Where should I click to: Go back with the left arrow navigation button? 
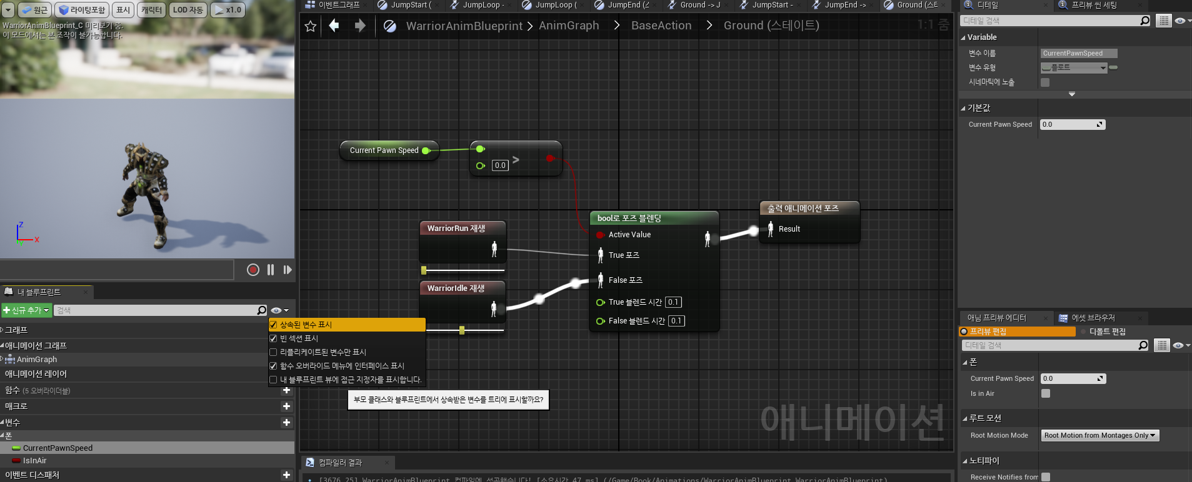[334, 26]
